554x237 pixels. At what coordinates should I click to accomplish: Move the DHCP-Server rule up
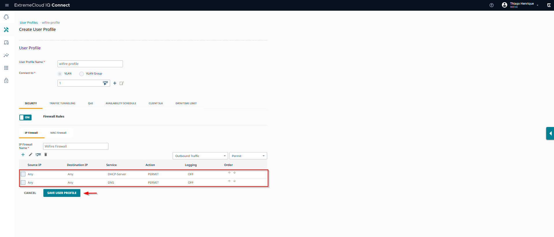(x=229, y=173)
